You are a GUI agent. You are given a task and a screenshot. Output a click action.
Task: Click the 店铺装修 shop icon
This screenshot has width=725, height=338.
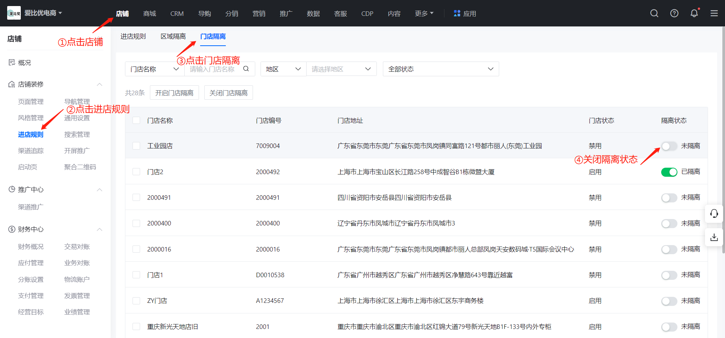tap(12, 84)
